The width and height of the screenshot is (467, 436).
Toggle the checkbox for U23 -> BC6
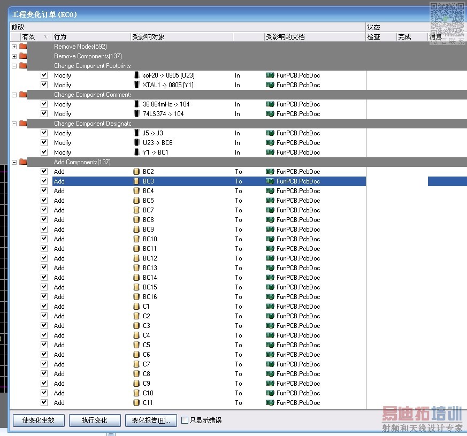point(44,142)
